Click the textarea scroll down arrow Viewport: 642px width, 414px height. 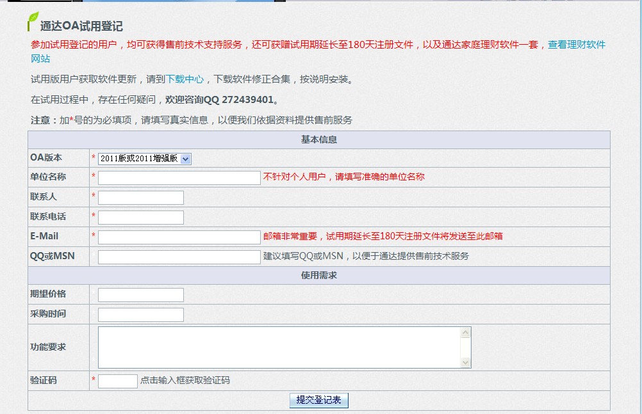click(x=466, y=362)
